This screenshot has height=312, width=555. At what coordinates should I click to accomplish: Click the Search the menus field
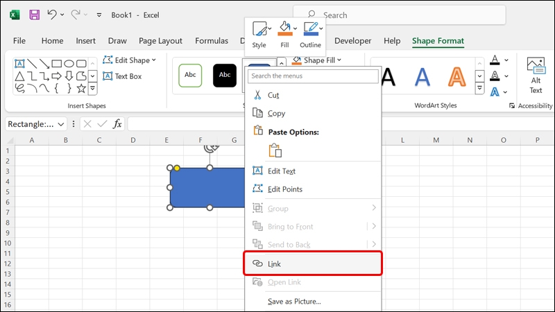tap(314, 76)
